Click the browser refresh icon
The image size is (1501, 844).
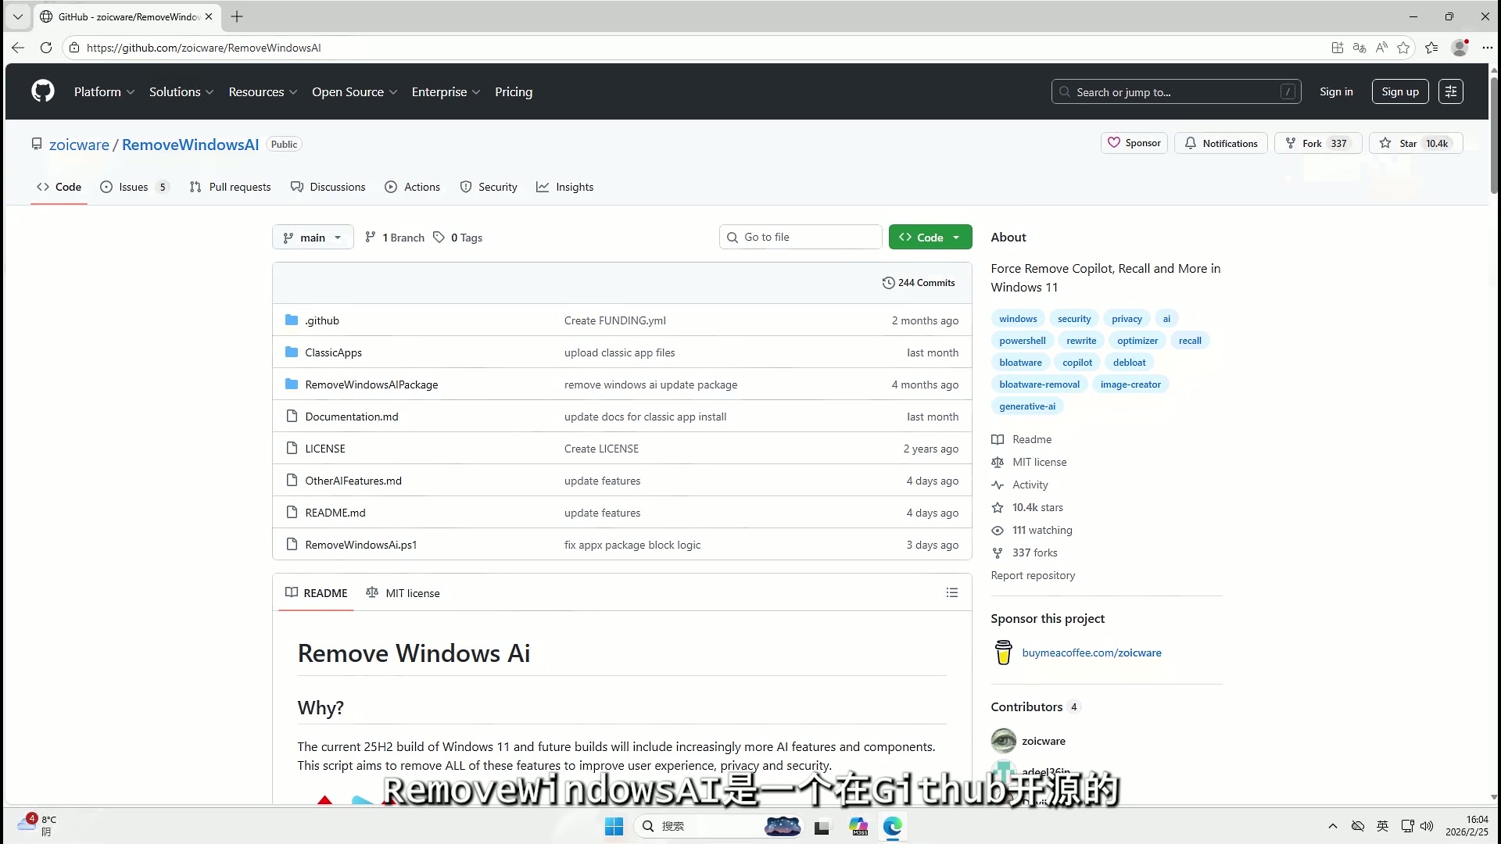46,48
